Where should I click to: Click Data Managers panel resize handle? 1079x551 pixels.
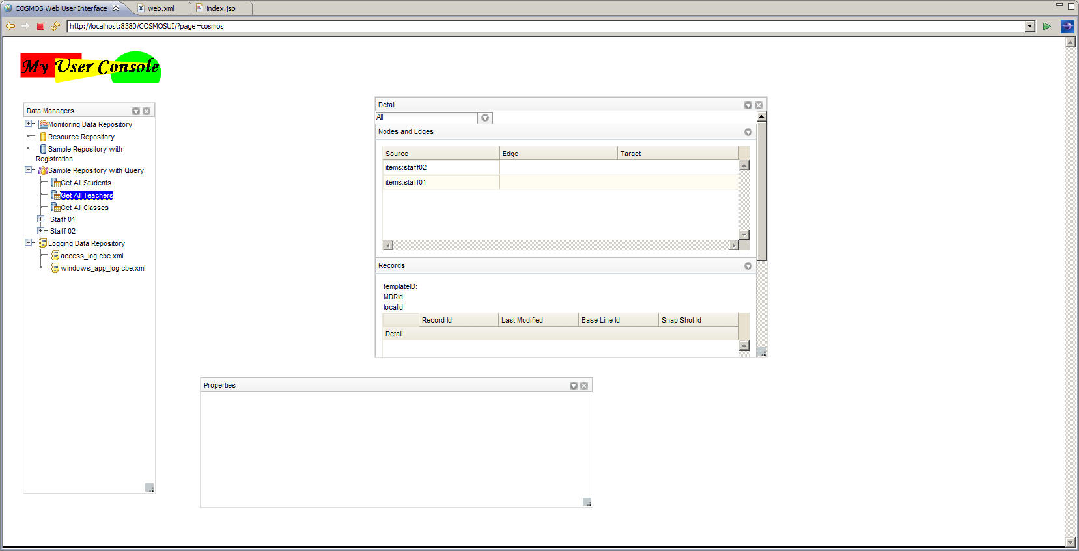click(150, 488)
